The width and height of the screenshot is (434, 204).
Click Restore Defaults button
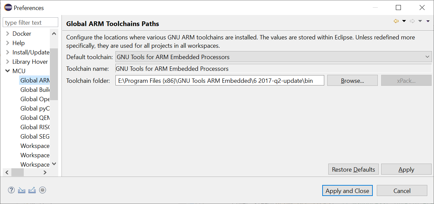pyautogui.click(x=353, y=169)
